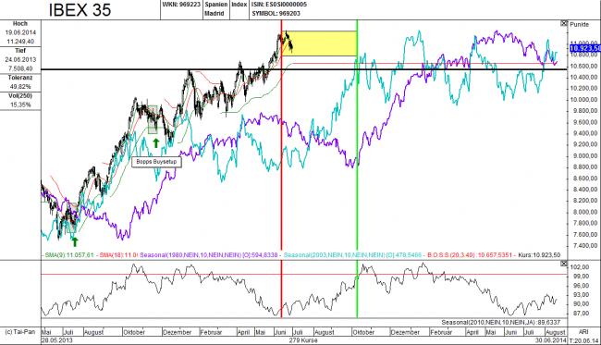
Task: Click the IBEX 35 chart title
Action: coord(80,10)
